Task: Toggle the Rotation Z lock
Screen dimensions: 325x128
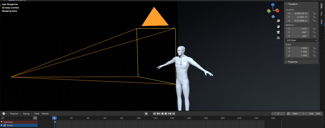Action: (314, 36)
